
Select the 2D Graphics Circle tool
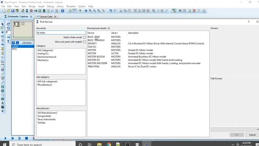2,91
